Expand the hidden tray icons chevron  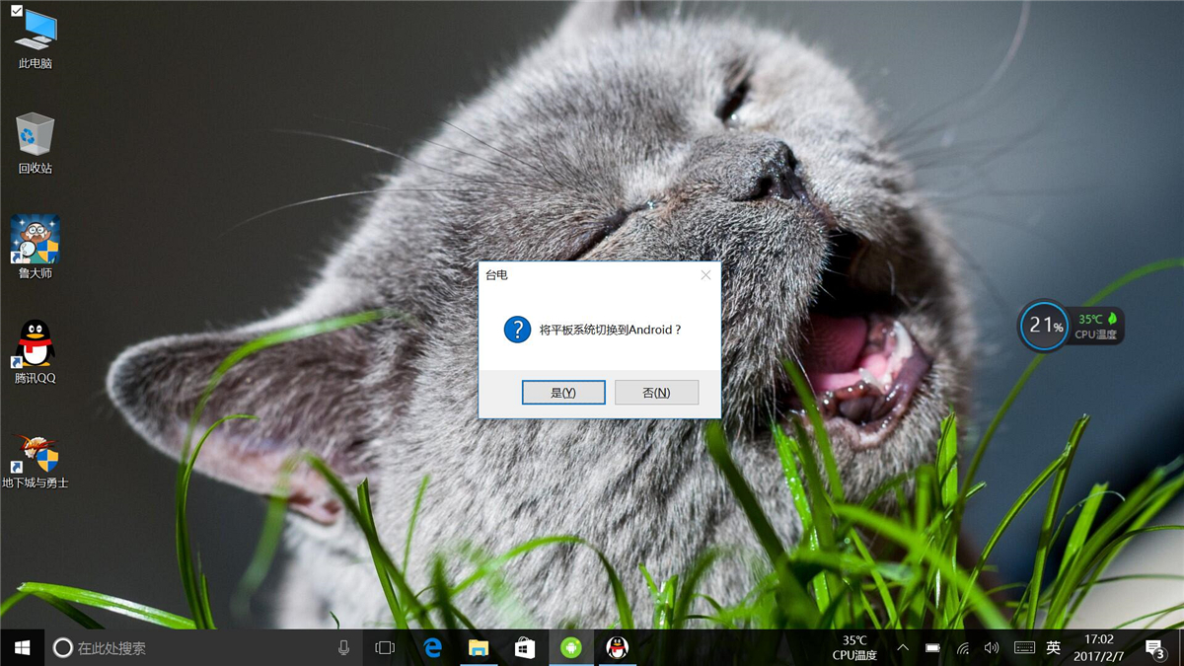(x=903, y=648)
